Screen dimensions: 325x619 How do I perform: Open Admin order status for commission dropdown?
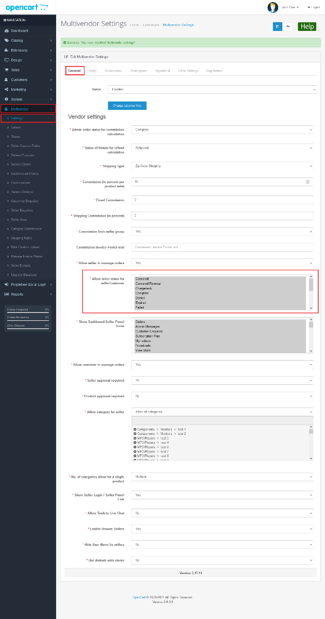coord(222,130)
